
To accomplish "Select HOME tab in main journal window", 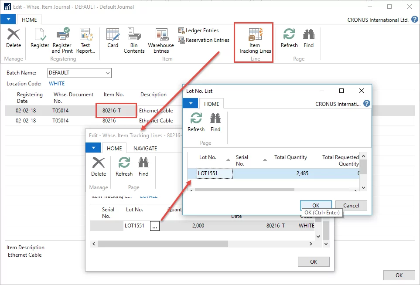I will [30, 20].
